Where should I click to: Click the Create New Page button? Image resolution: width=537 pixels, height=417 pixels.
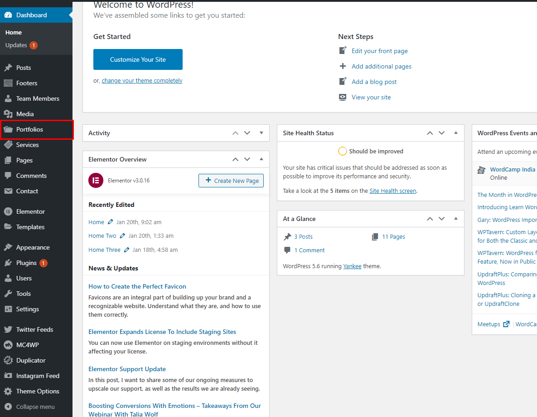click(x=231, y=181)
